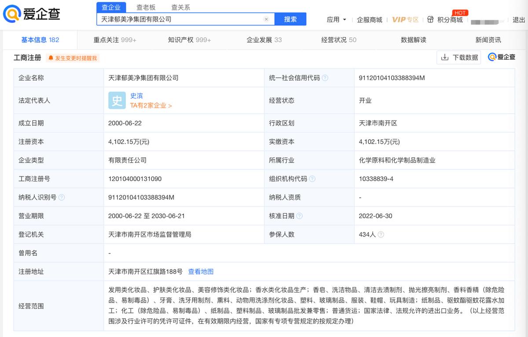Open legal representative 史滨's profile link
The width and height of the screenshot is (528, 337).
pyautogui.click(x=136, y=96)
